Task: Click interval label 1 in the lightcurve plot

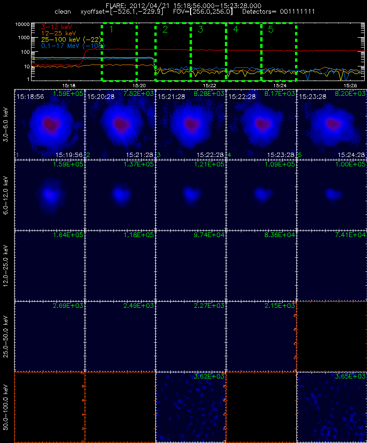Action: [x=111, y=29]
